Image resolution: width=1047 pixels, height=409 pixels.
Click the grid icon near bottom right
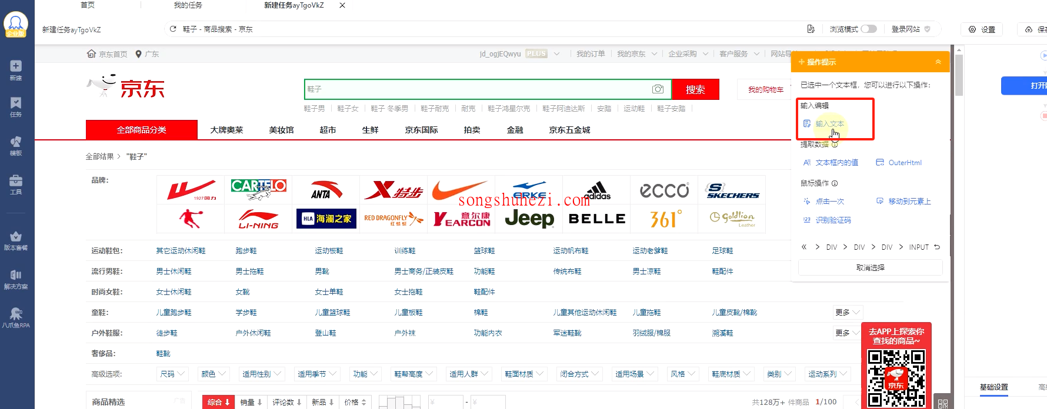point(943,403)
